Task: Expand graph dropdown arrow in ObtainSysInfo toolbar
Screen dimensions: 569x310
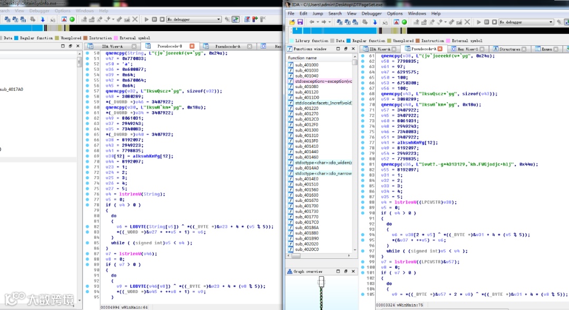Action: (113, 19)
